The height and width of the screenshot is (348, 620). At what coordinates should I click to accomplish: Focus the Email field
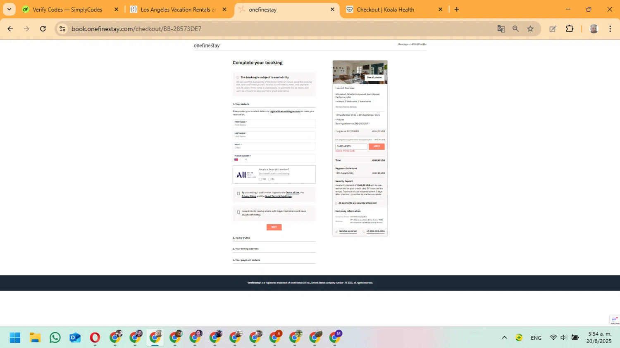click(274, 147)
